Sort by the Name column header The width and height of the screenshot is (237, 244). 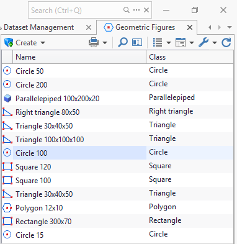(x=79, y=57)
